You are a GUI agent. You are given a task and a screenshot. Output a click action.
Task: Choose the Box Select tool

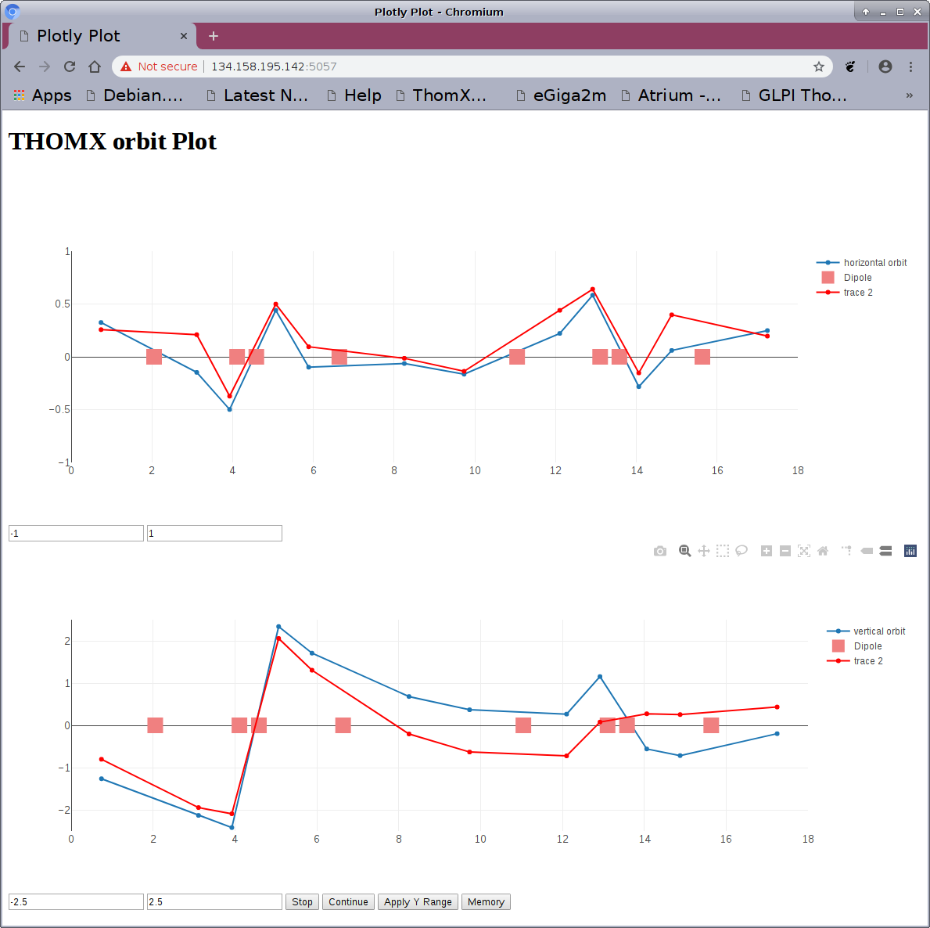coord(723,551)
